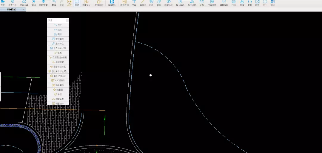Click the 恢复 redo icon
This screenshot has width=322, height=153.
pos(61,3)
